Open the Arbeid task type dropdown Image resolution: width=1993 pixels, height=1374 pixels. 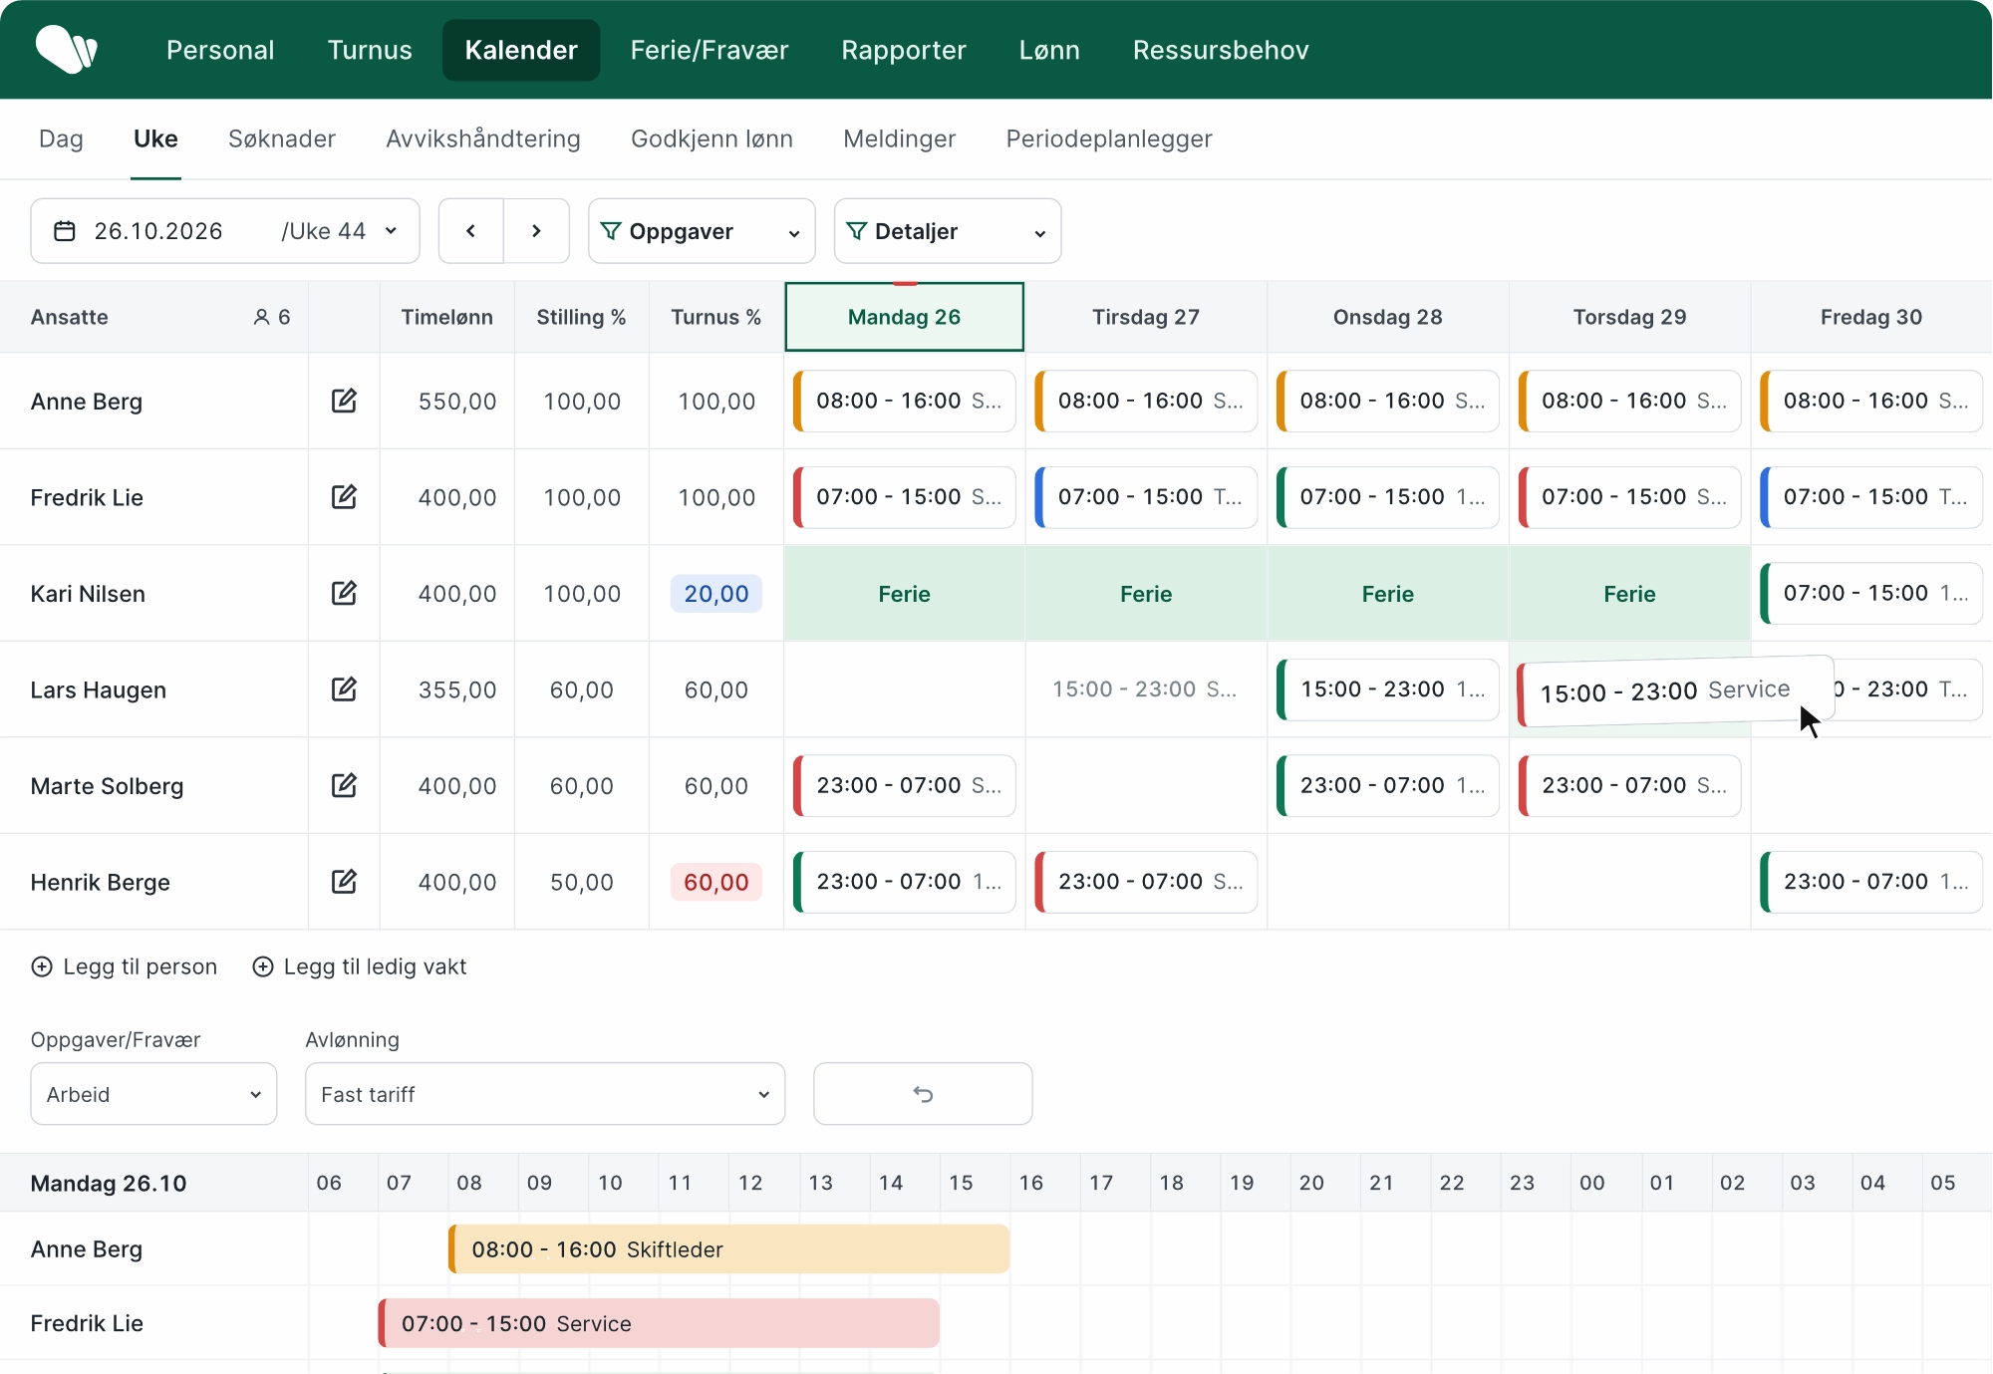click(153, 1094)
